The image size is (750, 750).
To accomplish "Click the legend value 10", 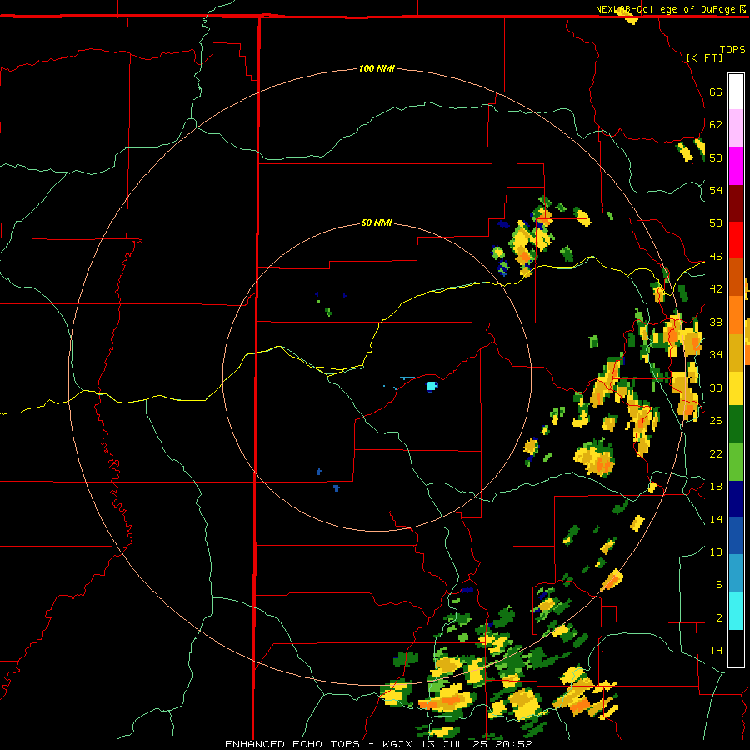I will tap(716, 552).
